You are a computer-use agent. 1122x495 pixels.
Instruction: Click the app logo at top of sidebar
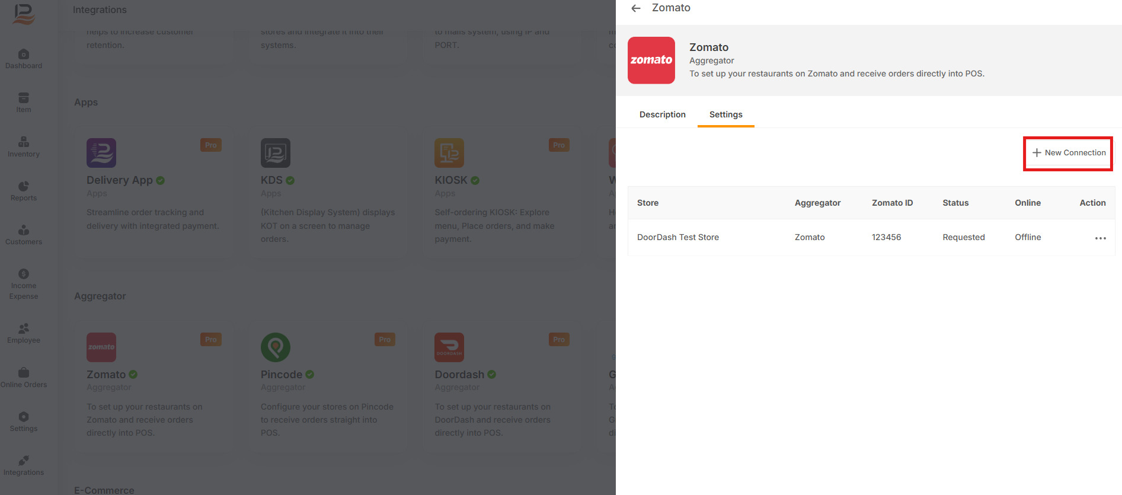coord(24,14)
